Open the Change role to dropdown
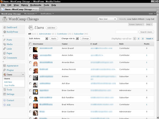Screen dimensions: 159x119 70,38
